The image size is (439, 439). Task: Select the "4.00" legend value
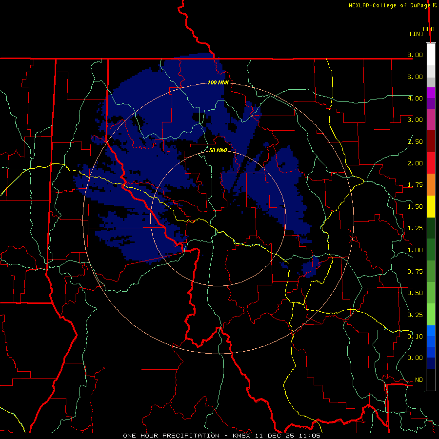[415, 98]
